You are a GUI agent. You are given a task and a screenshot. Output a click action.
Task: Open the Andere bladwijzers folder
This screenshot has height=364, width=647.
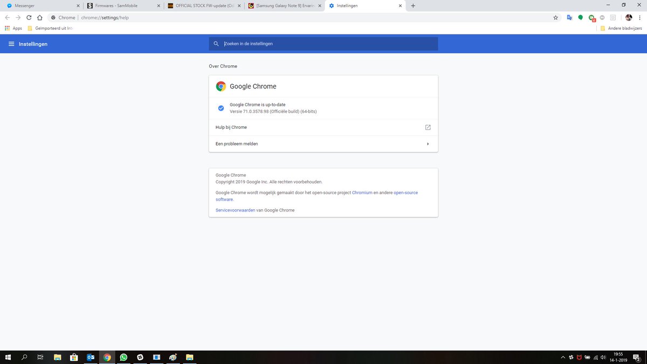pyautogui.click(x=621, y=28)
